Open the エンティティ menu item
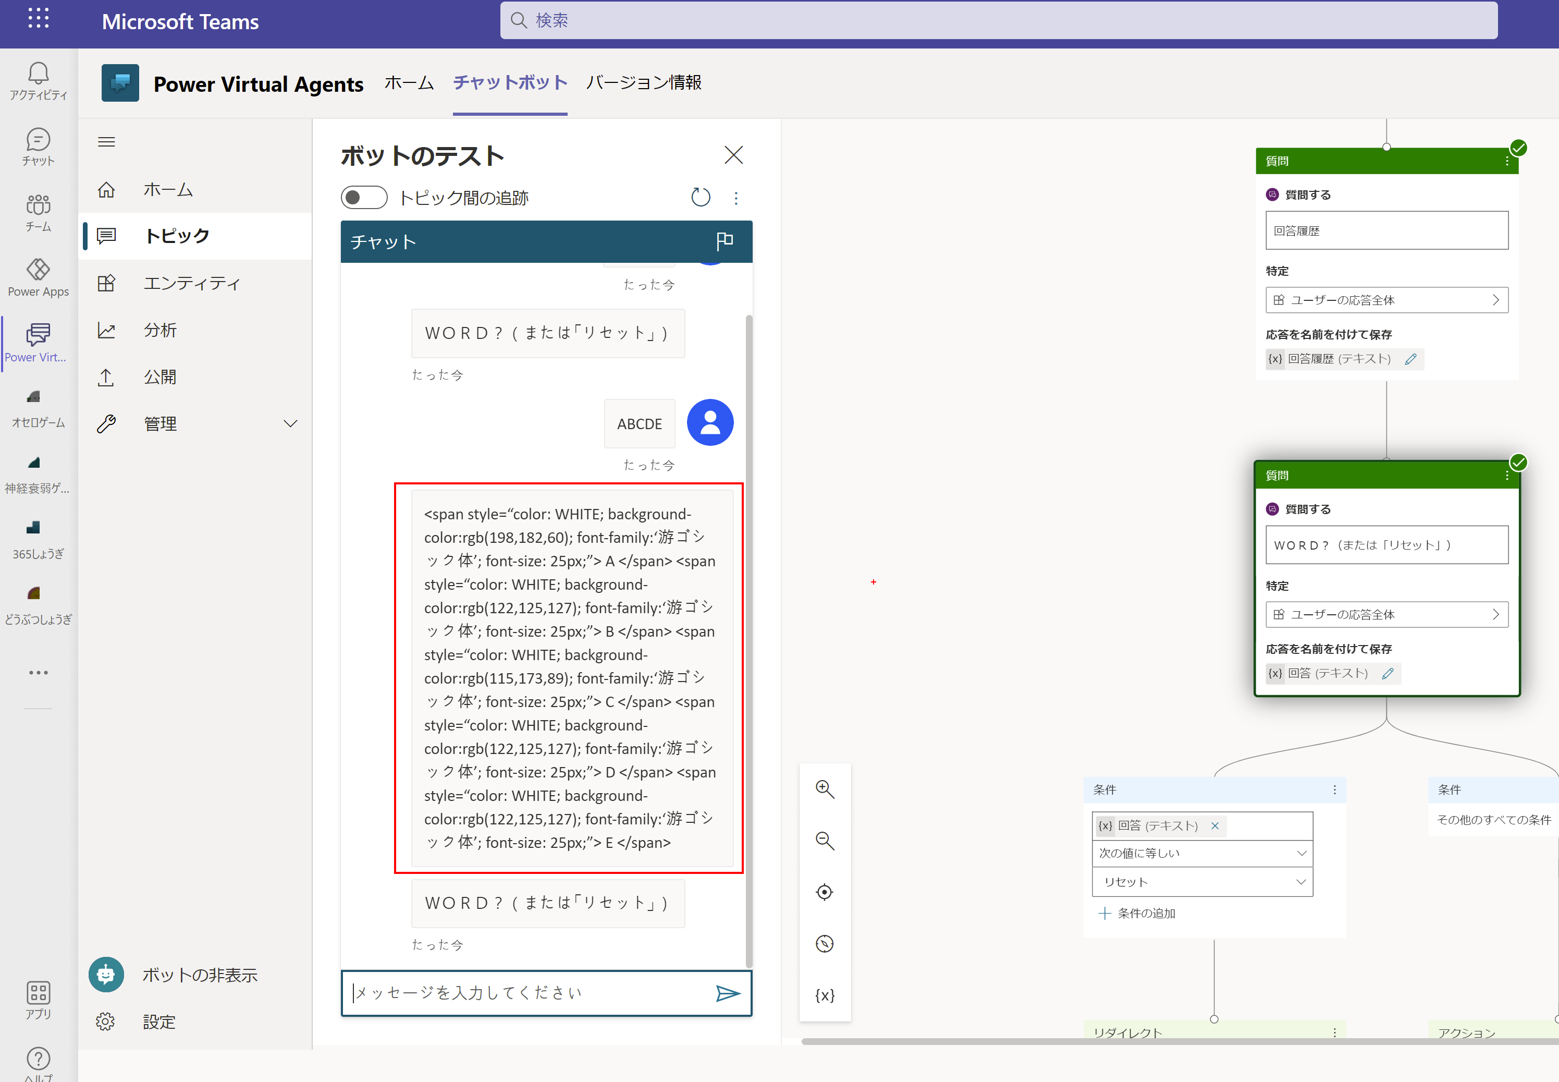 pos(192,283)
